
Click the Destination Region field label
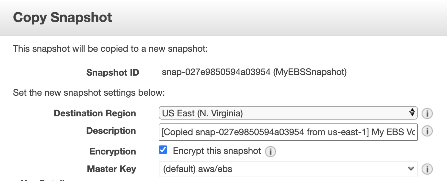(95, 113)
